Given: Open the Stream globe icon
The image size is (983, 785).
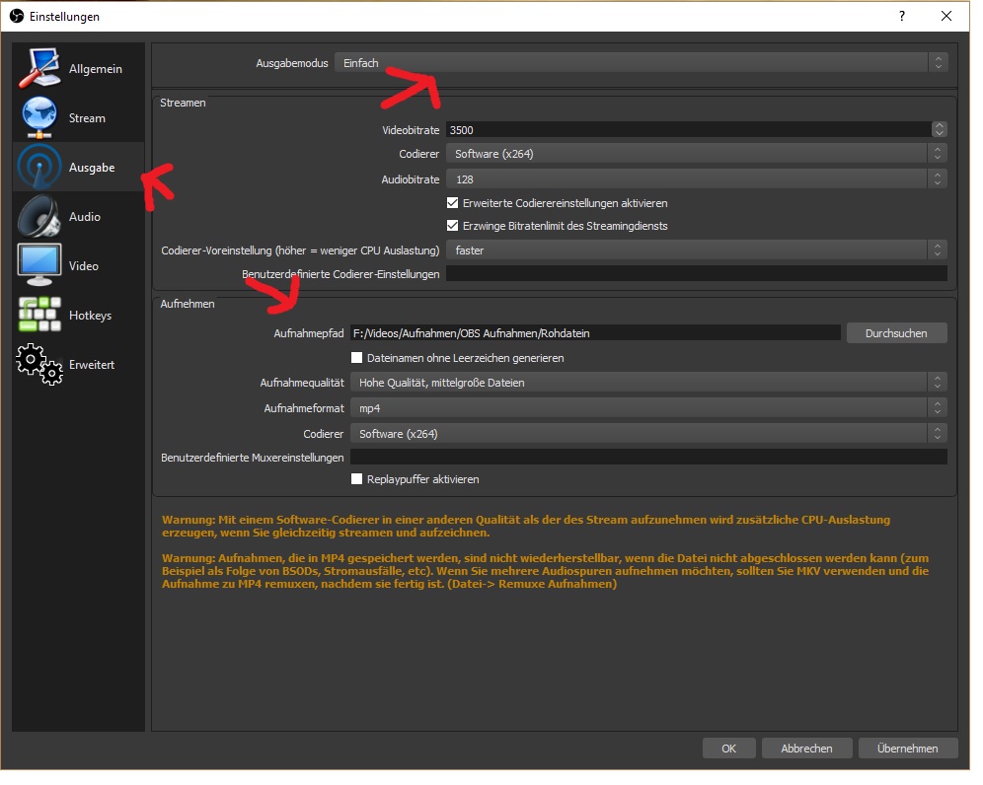Looking at the screenshot, I should [x=39, y=118].
